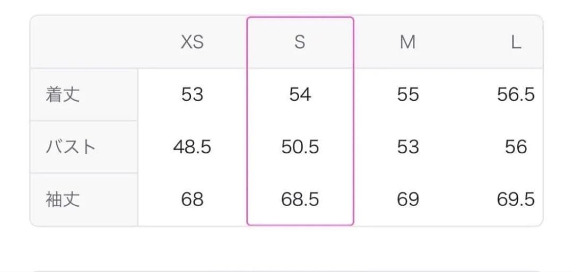Click the 袖丈 row label
573x272 pixels.
63,199
